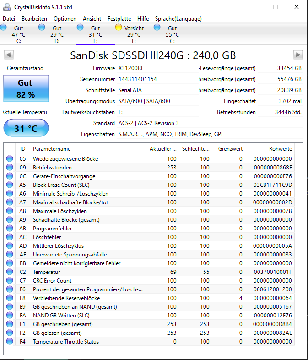Screen dimensions: 308x360
Task: Select the Prozent der gesamten Programmier row
Action: 149,289
